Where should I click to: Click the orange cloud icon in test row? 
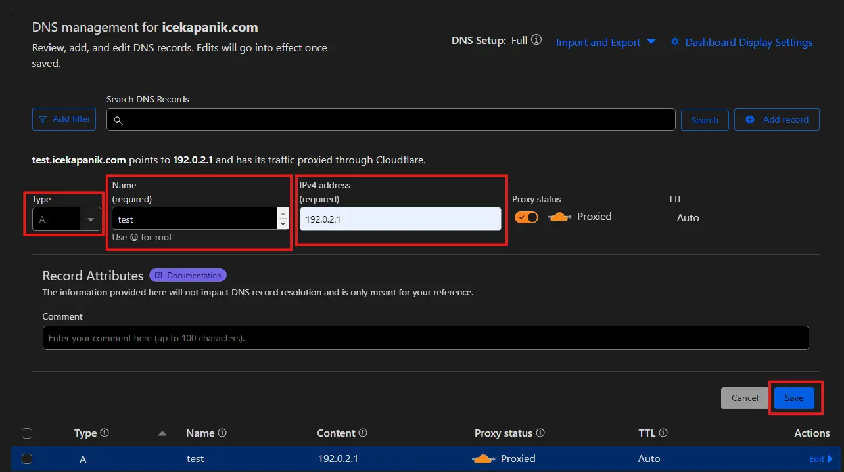coord(483,459)
